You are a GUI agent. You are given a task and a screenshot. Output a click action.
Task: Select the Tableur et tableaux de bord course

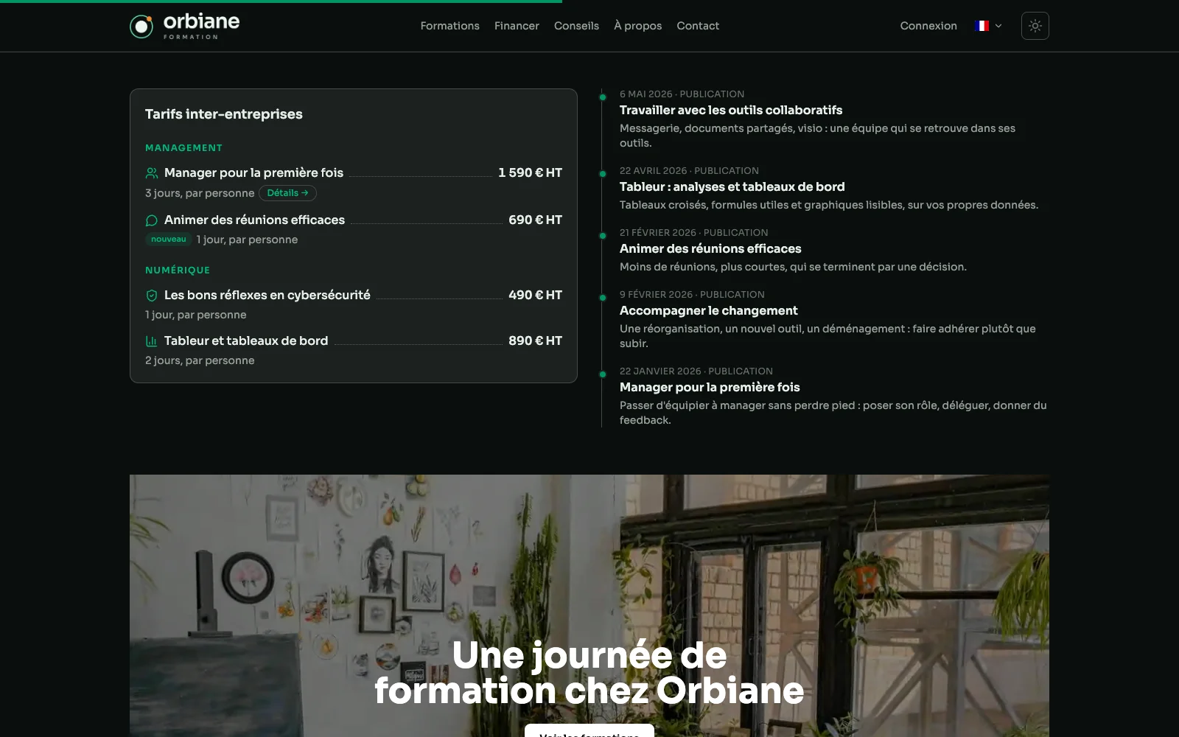point(246,340)
